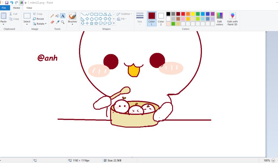Pick the yellow color swatch
The image size is (278, 163).
pyautogui.click(x=193, y=14)
